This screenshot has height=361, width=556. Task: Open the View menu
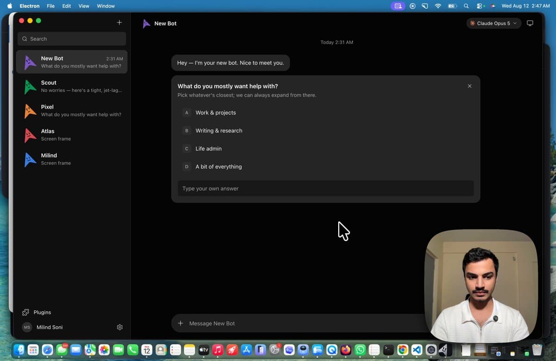click(84, 6)
